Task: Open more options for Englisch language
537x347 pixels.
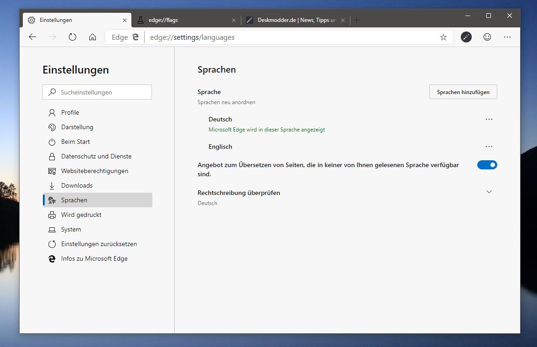Action: [489, 147]
